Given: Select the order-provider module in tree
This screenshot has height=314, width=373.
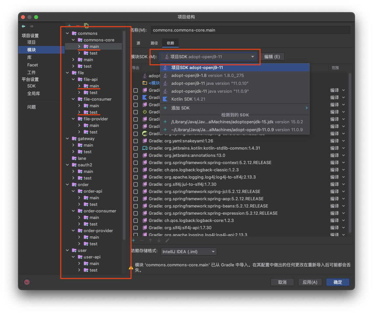Looking at the screenshot, I should [98, 230].
